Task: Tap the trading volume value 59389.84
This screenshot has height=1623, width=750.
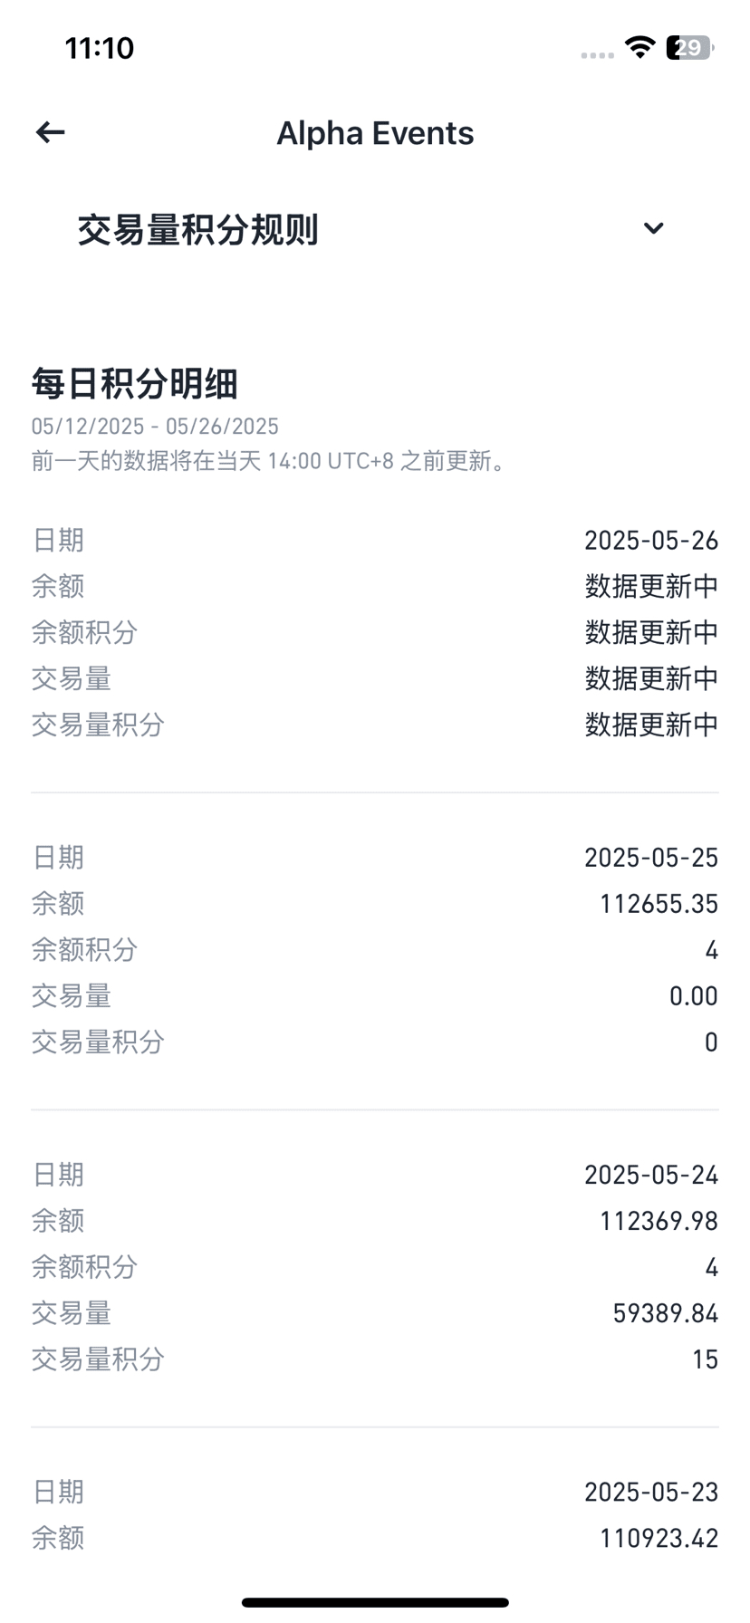Action: [x=665, y=1313]
